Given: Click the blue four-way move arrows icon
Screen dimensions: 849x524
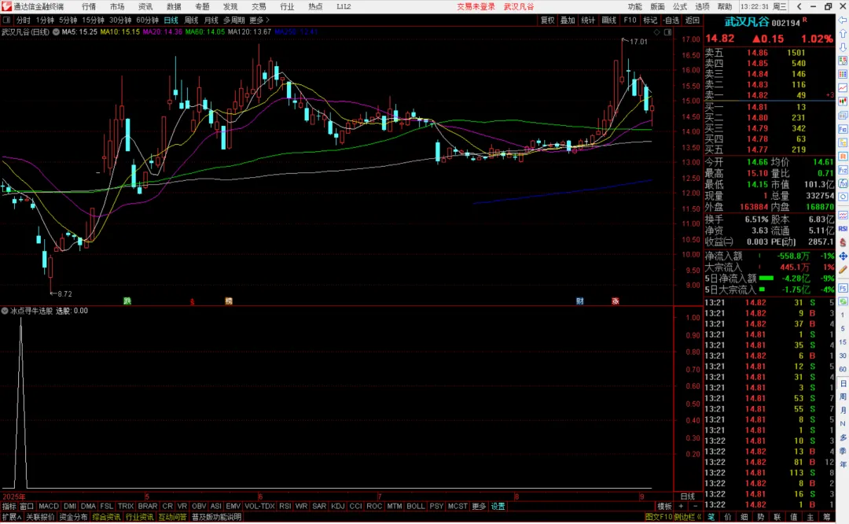Looking at the screenshot, I should coord(843,256).
